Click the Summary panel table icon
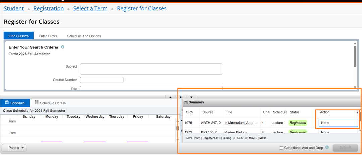The width and height of the screenshot is (362, 155). pyautogui.click(x=186, y=102)
